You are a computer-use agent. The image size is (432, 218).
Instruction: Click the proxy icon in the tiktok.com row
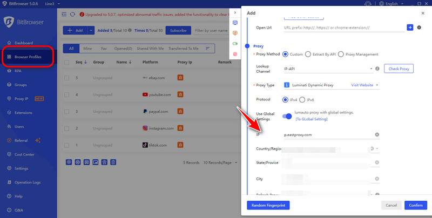point(180,145)
